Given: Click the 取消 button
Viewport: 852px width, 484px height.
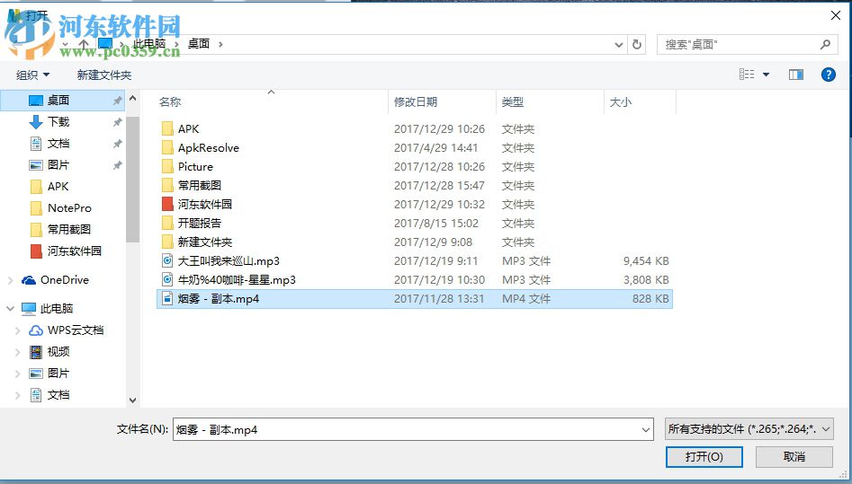Looking at the screenshot, I should (x=794, y=457).
